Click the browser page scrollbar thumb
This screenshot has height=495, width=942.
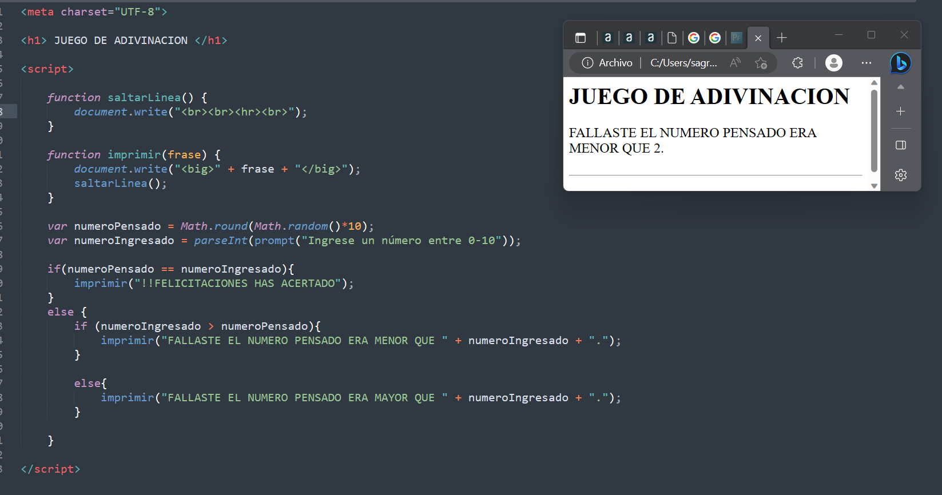[x=874, y=130]
